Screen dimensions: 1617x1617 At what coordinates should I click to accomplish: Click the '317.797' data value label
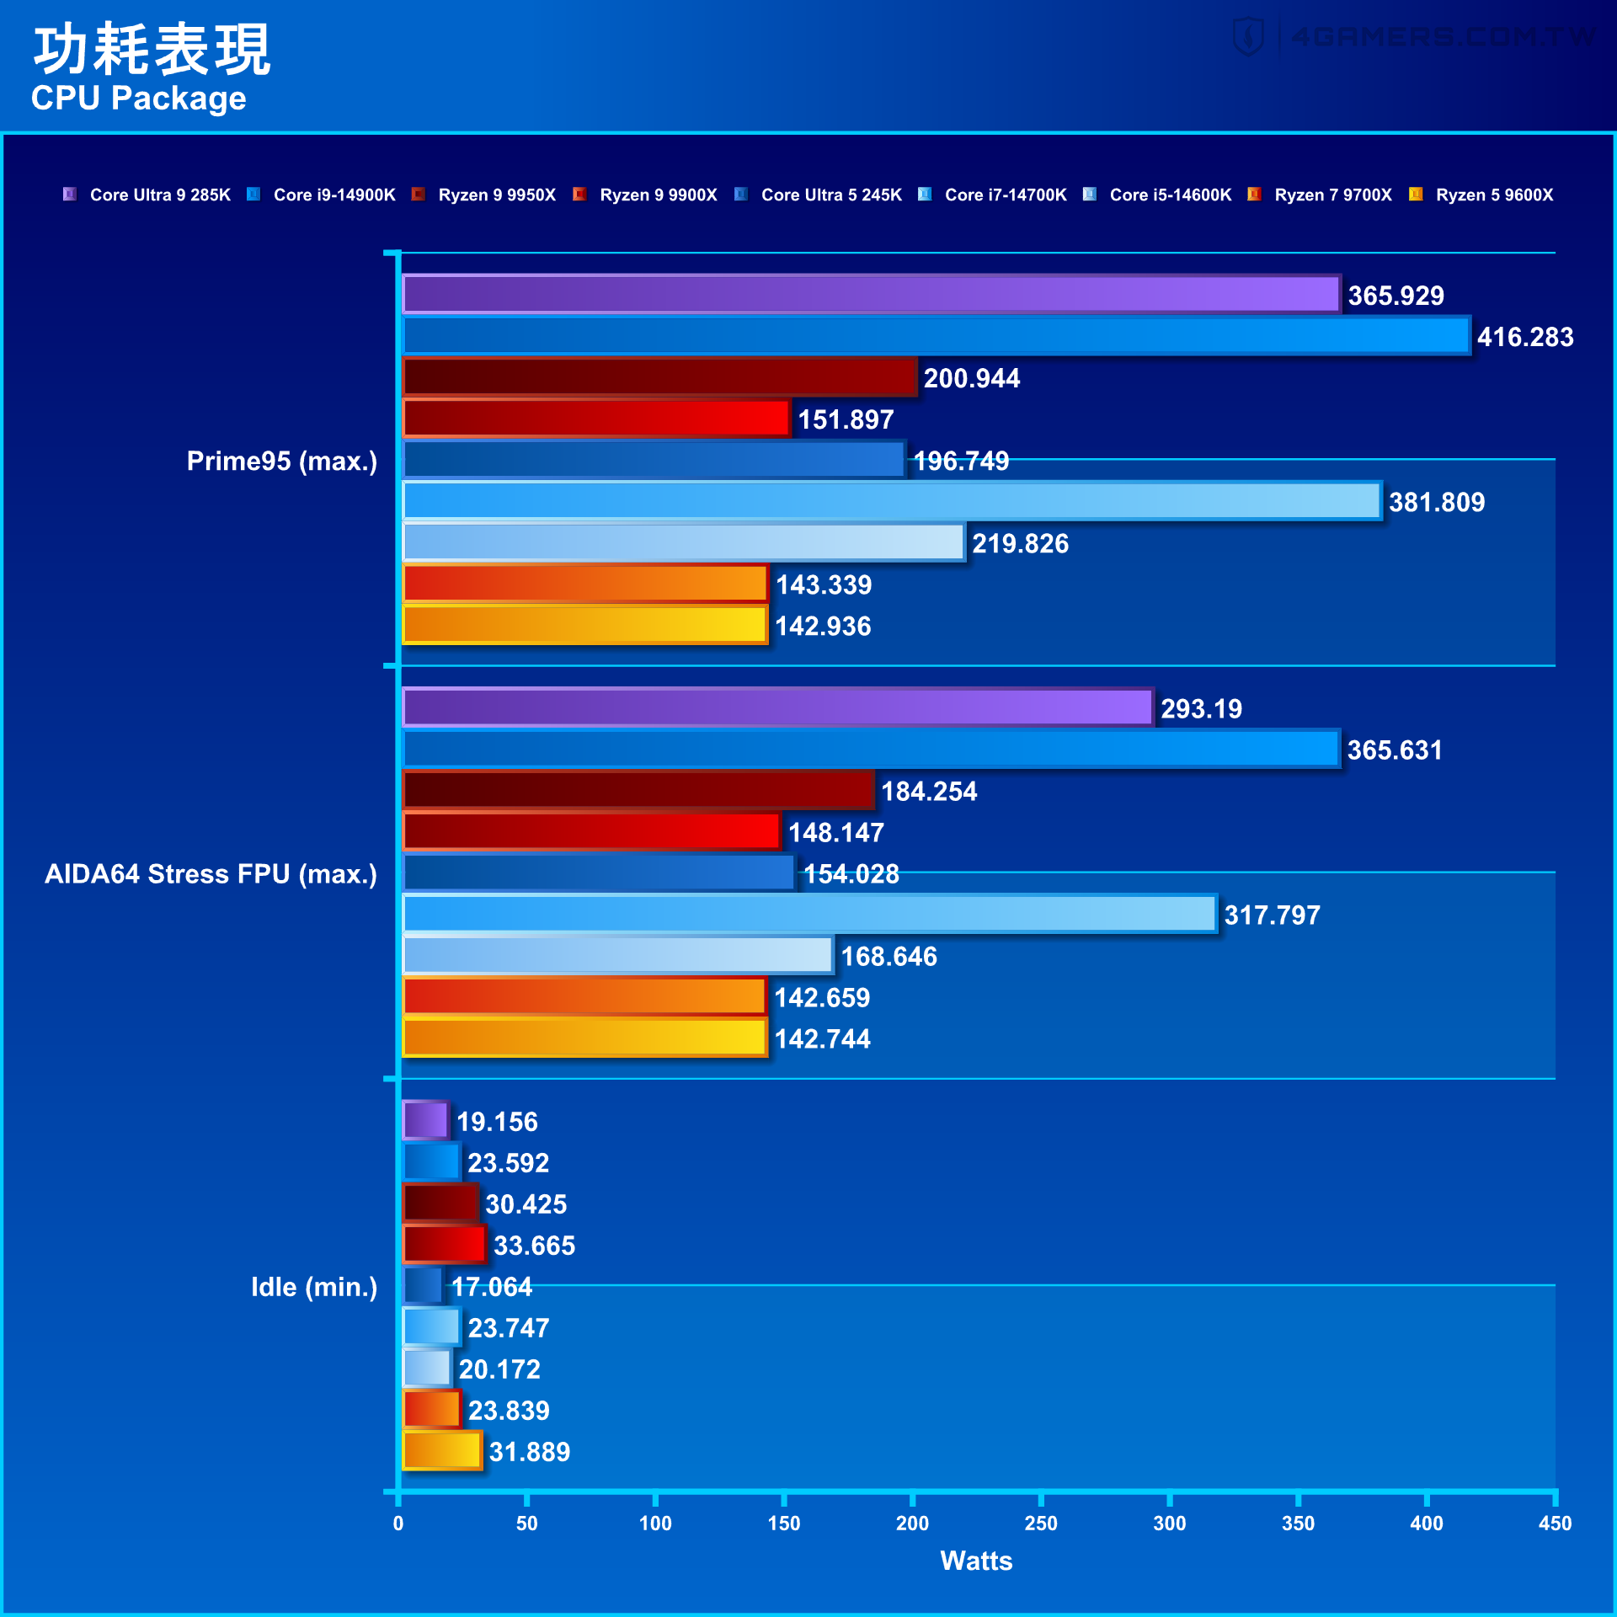pyautogui.click(x=1273, y=915)
